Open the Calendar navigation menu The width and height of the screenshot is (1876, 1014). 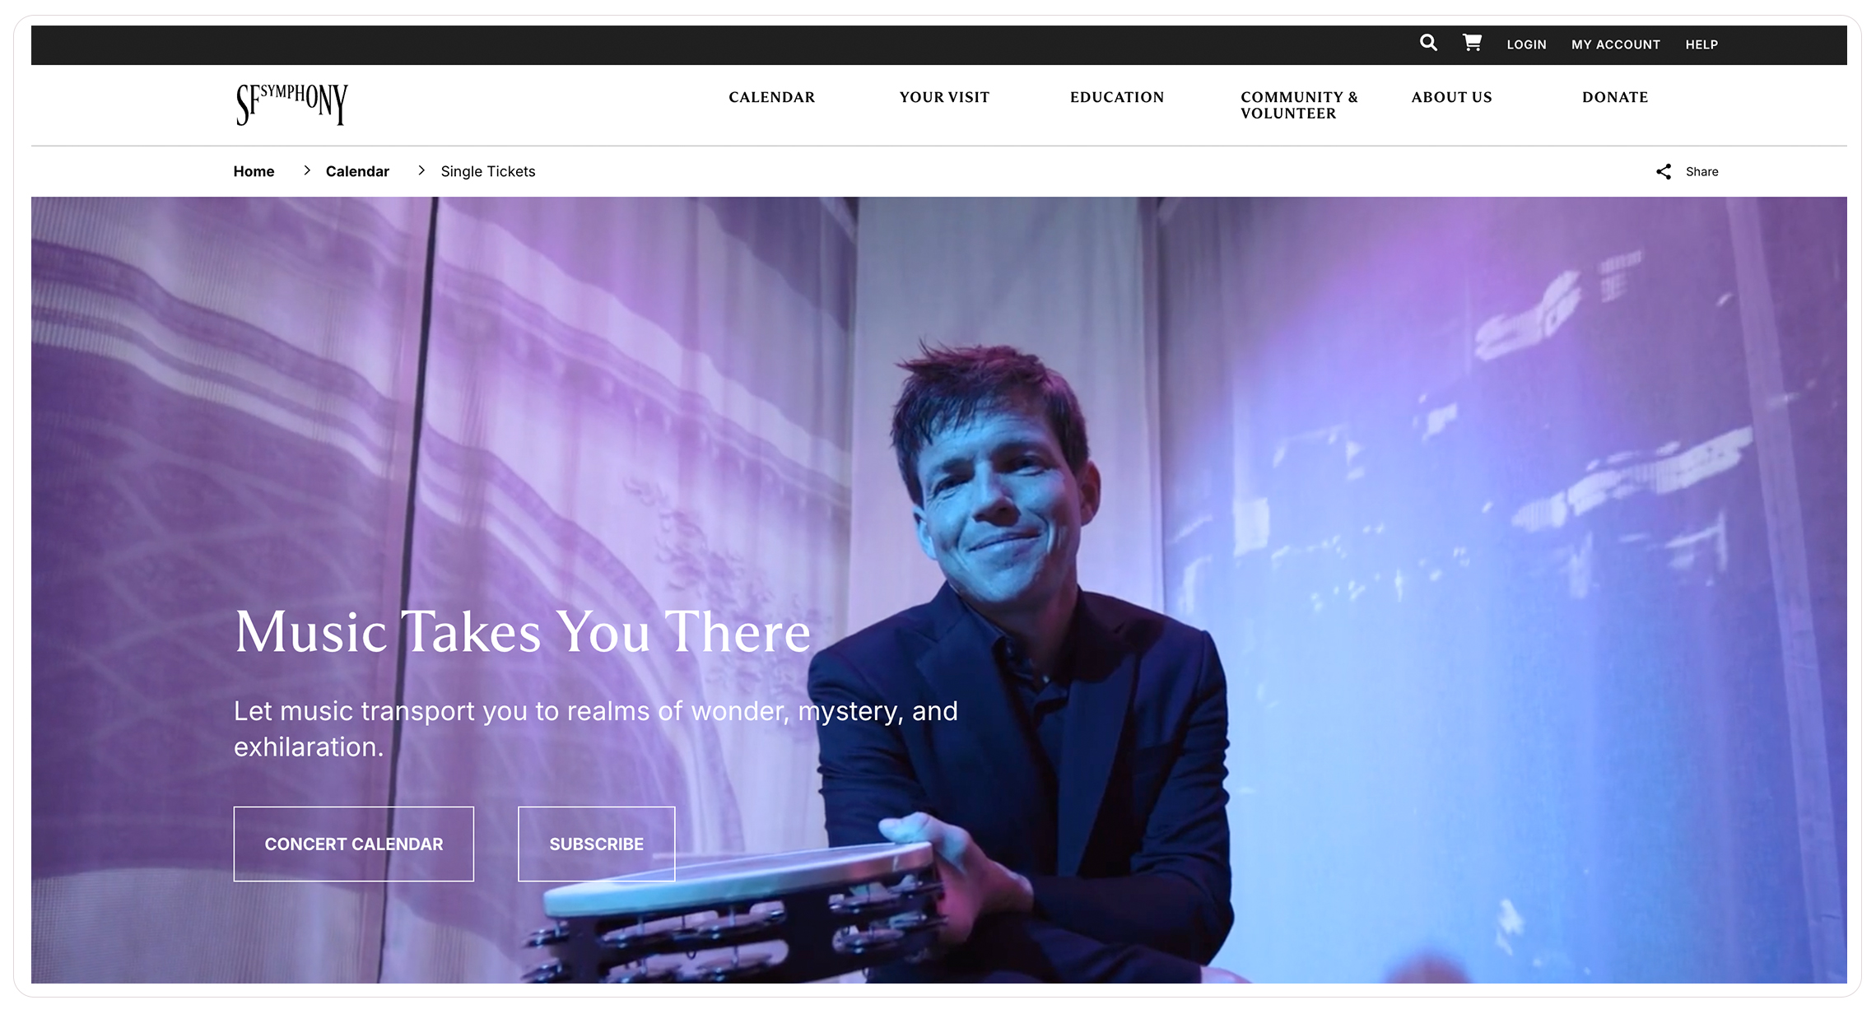click(771, 97)
